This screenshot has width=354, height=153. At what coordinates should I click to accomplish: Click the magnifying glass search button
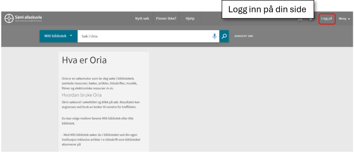pyautogui.click(x=224, y=36)
